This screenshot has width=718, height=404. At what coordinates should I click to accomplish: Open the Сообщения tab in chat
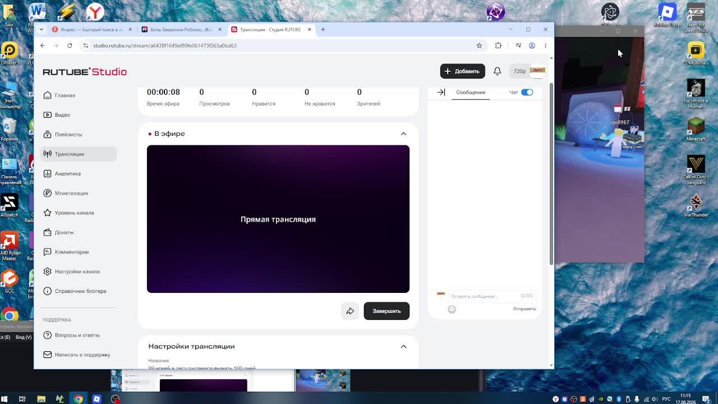pos(471,92)
